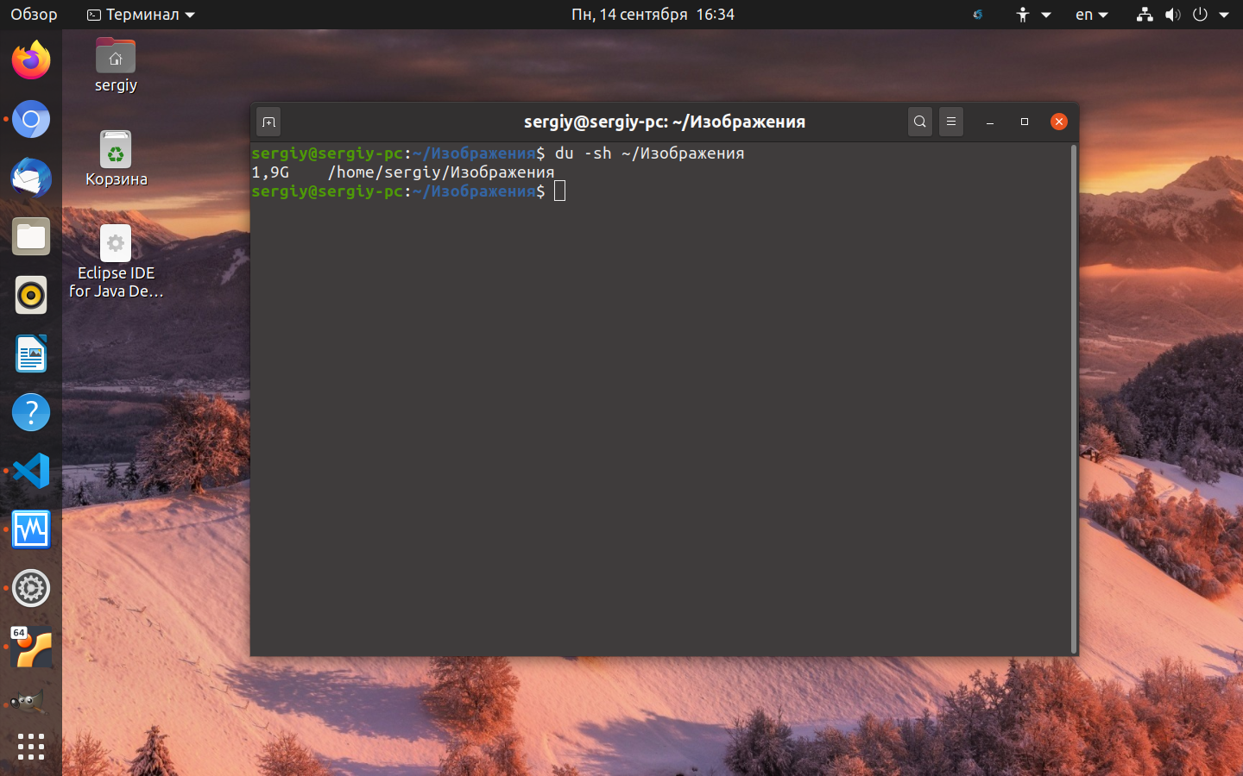1243x776 pixels.
Task: Minimize the terminal window
Action: tap(990, 122)
